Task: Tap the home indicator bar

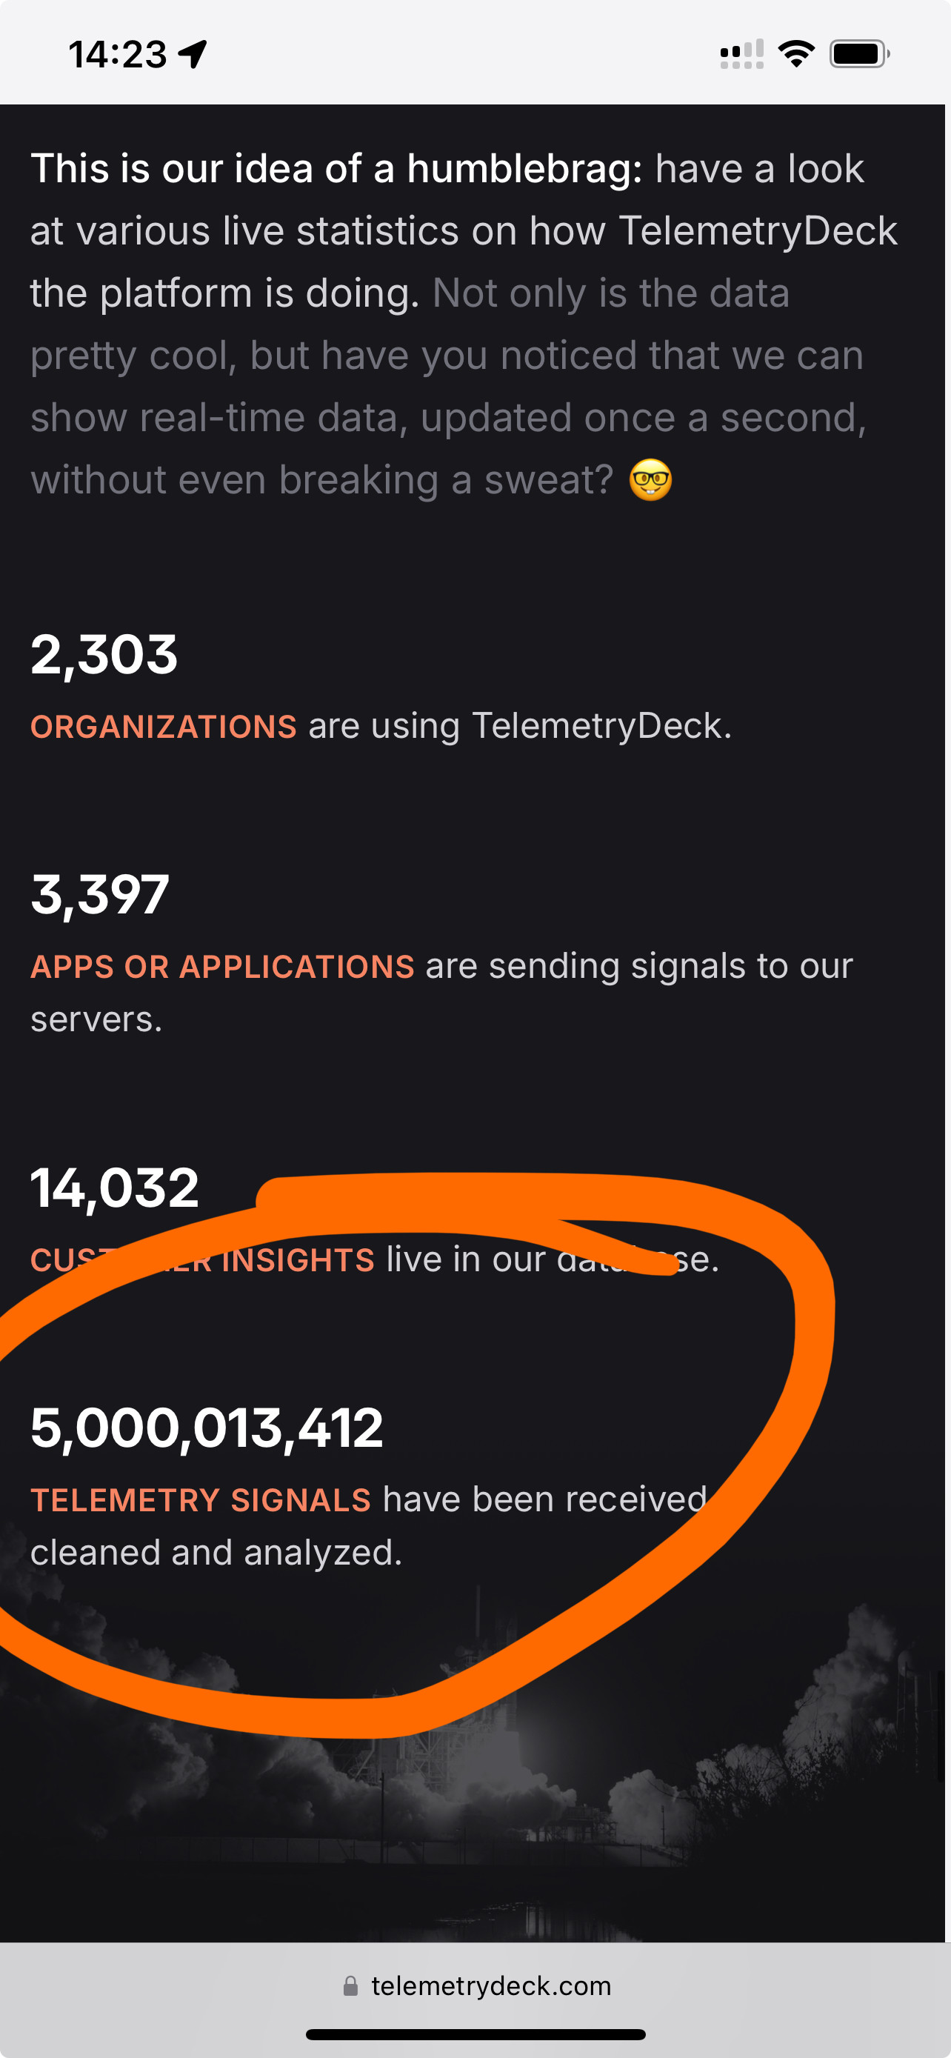Action: click(476, 2034)
